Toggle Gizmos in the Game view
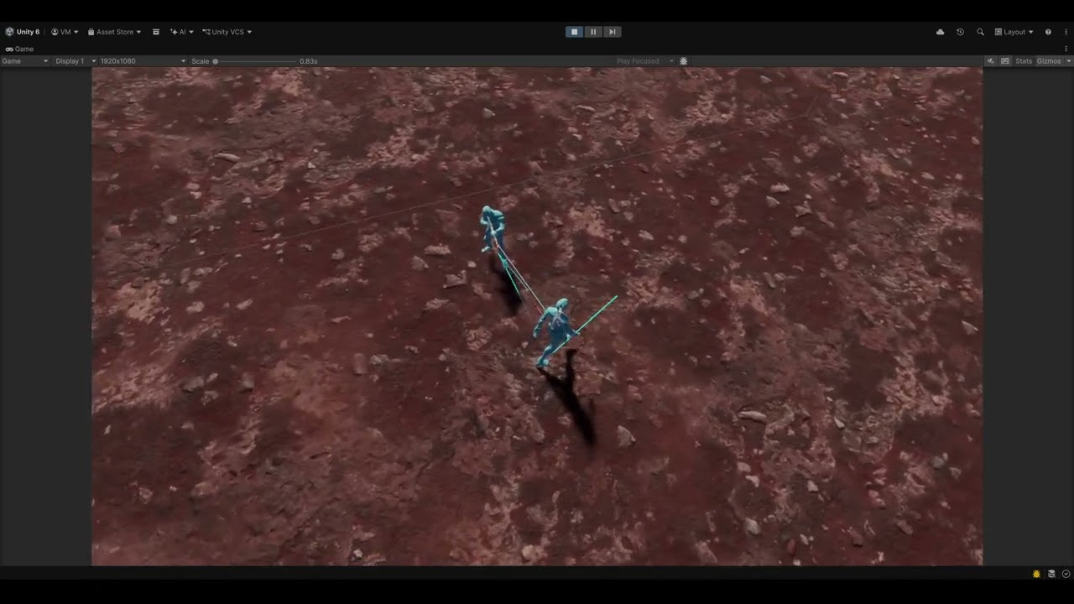The height and width of the screenshot is (604, 1074). (1049, 61)
